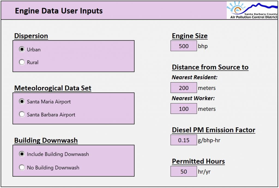Switch to Santa Barbara Airport data set
The image size is (279, 188).
point(22,115)
